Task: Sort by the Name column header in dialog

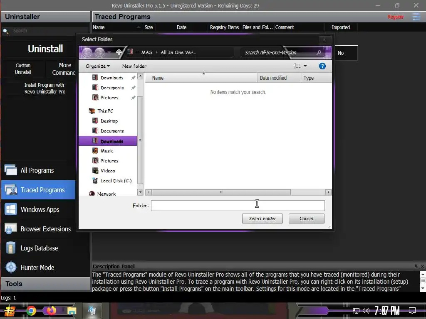Action: point(201,78)
